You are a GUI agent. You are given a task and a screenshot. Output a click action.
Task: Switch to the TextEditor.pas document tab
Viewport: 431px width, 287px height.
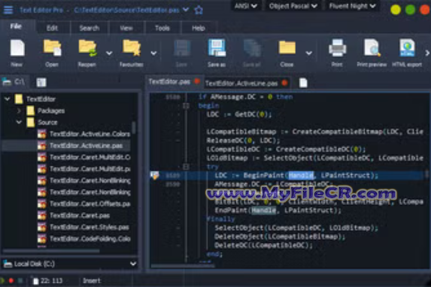[x=169, y=81]
